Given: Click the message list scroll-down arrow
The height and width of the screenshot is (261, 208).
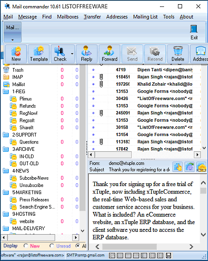Looking at the screenshot, I should (x=204, y=148).
